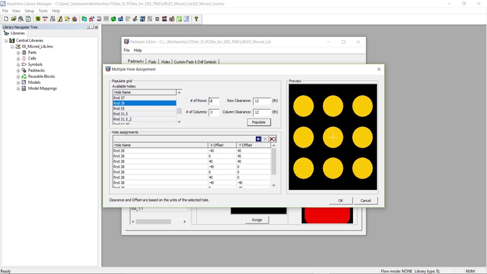Click the 1E3 2.06 units toolbar icon
Image resolution: width=487 pixels, height=274 pixels.
(53, 19)
